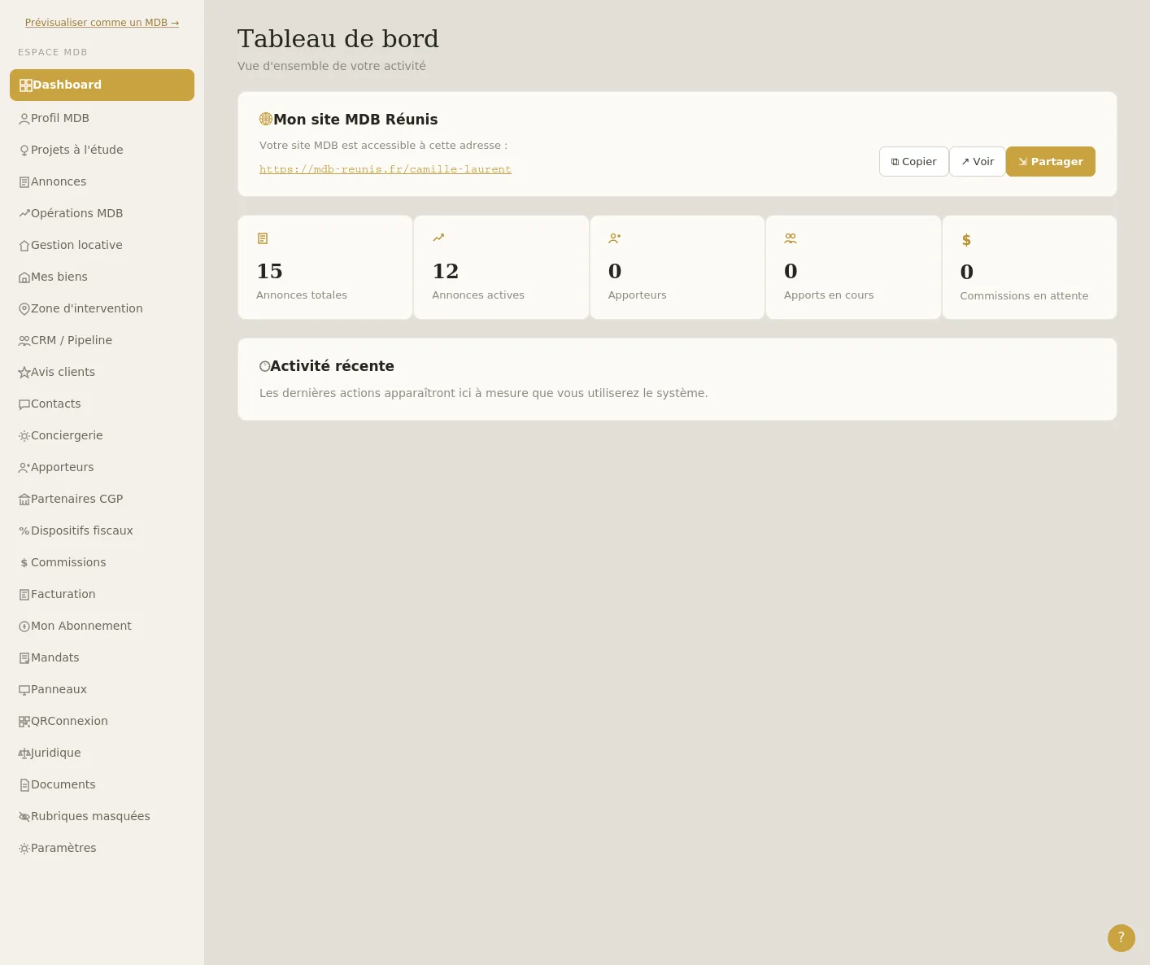Open the help question mark button
Screen dimensions: 1150x965
(1122, 938)
